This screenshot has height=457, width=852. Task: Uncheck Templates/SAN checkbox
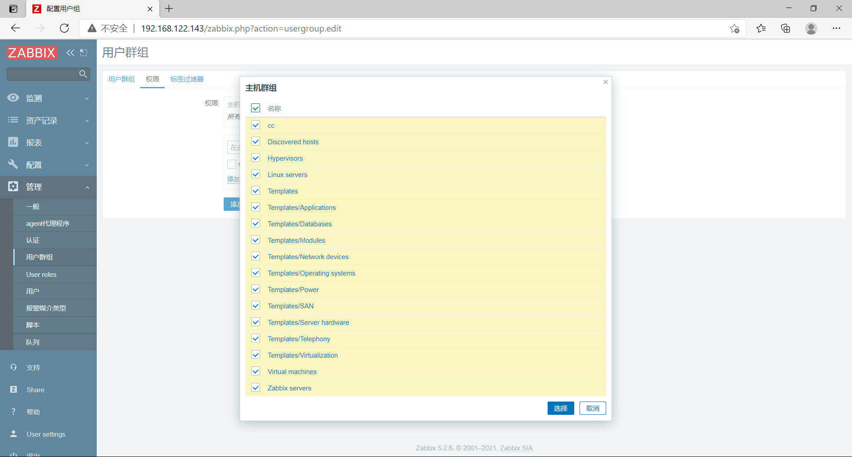pos(256,306)
